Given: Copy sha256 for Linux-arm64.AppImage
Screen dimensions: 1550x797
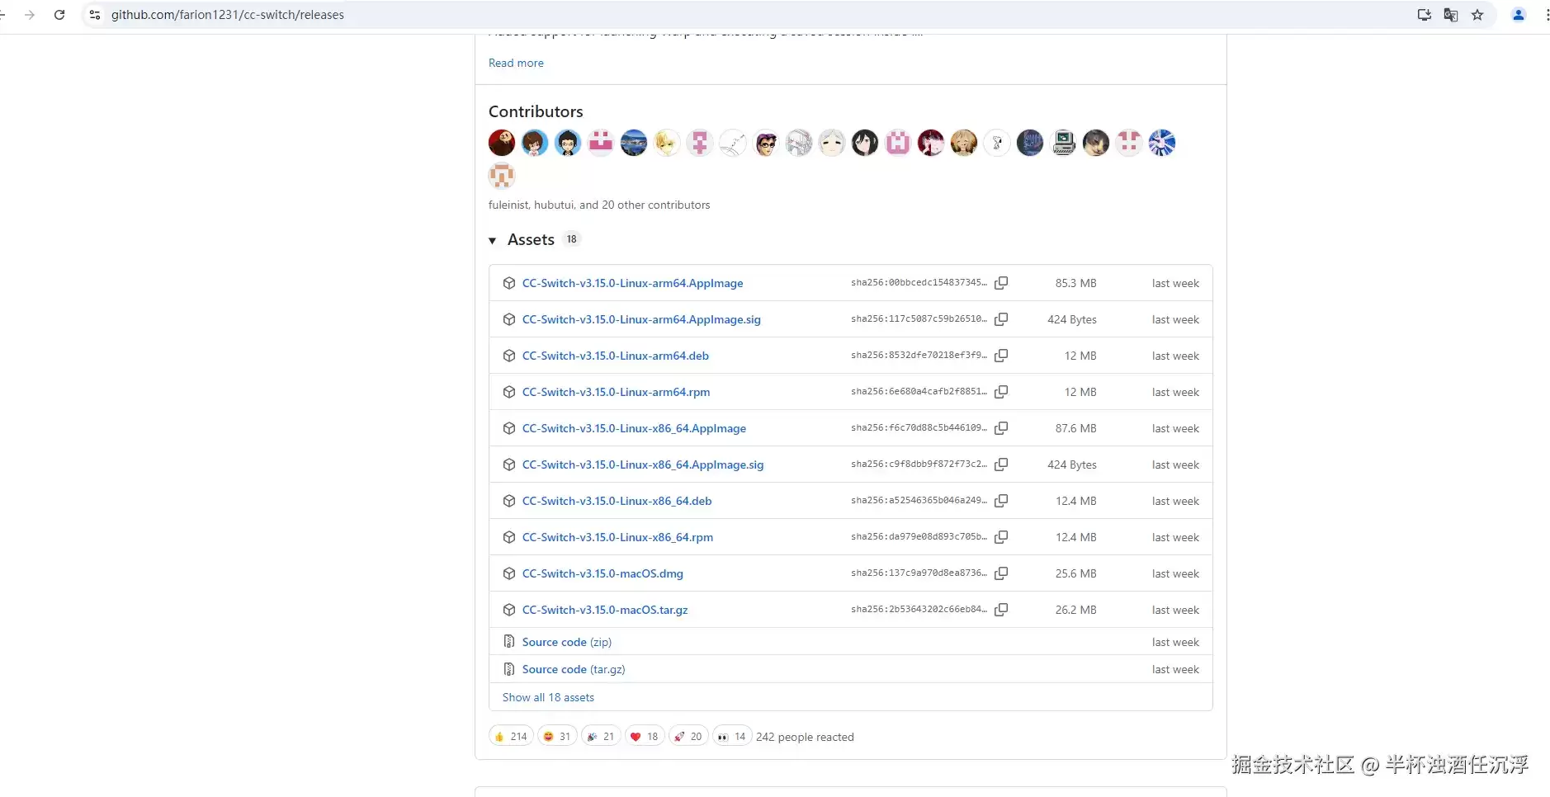Looking at the screenshot, I should (1001, 283).
